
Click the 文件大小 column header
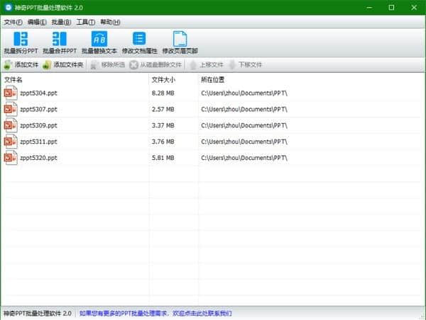click(x=163, y=79)
